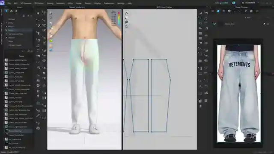Click the circular icon below 2D window magnifier
The width and height of the screenshot is (274, 154).
point(127,26)
